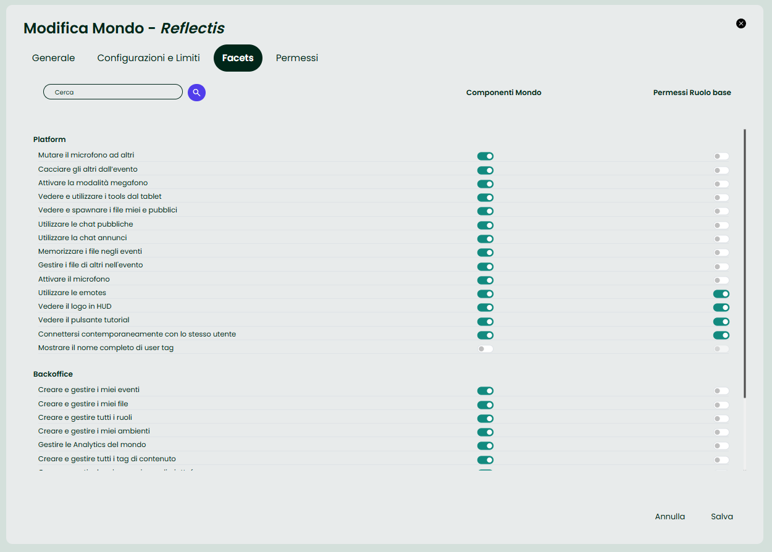Image resolution: width=772 pixels, height=552 pixels.
Task: Select the Facets tab
Action: click(238, 57)
